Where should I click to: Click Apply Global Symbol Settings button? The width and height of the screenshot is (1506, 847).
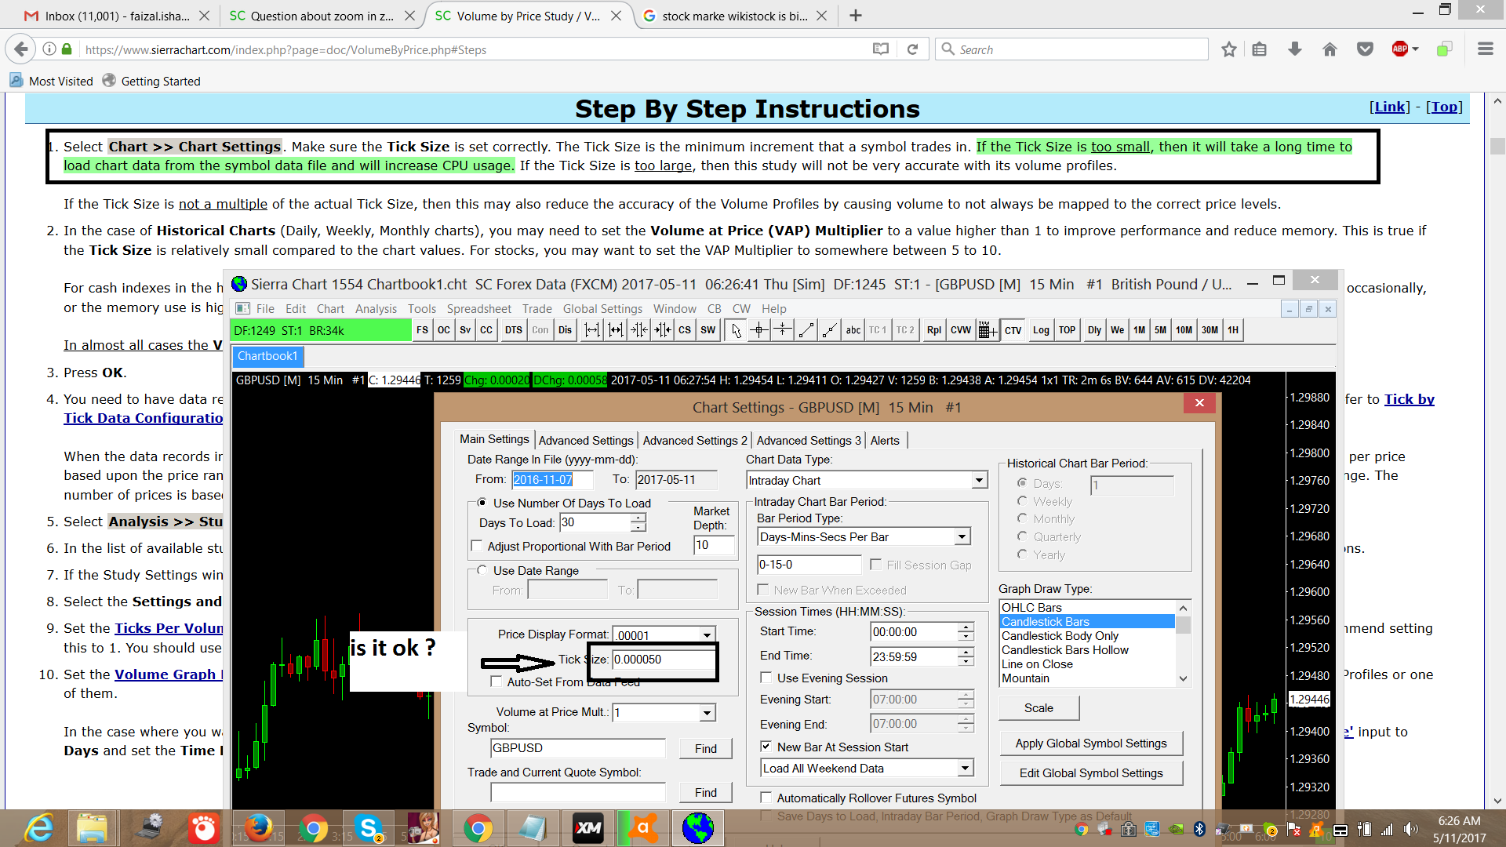tap(1090, 743)
